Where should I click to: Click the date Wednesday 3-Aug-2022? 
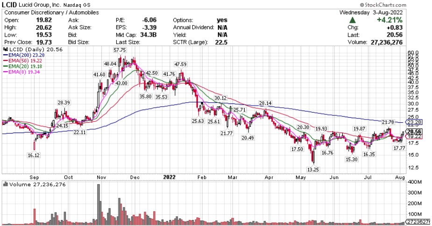click(371, 13)
